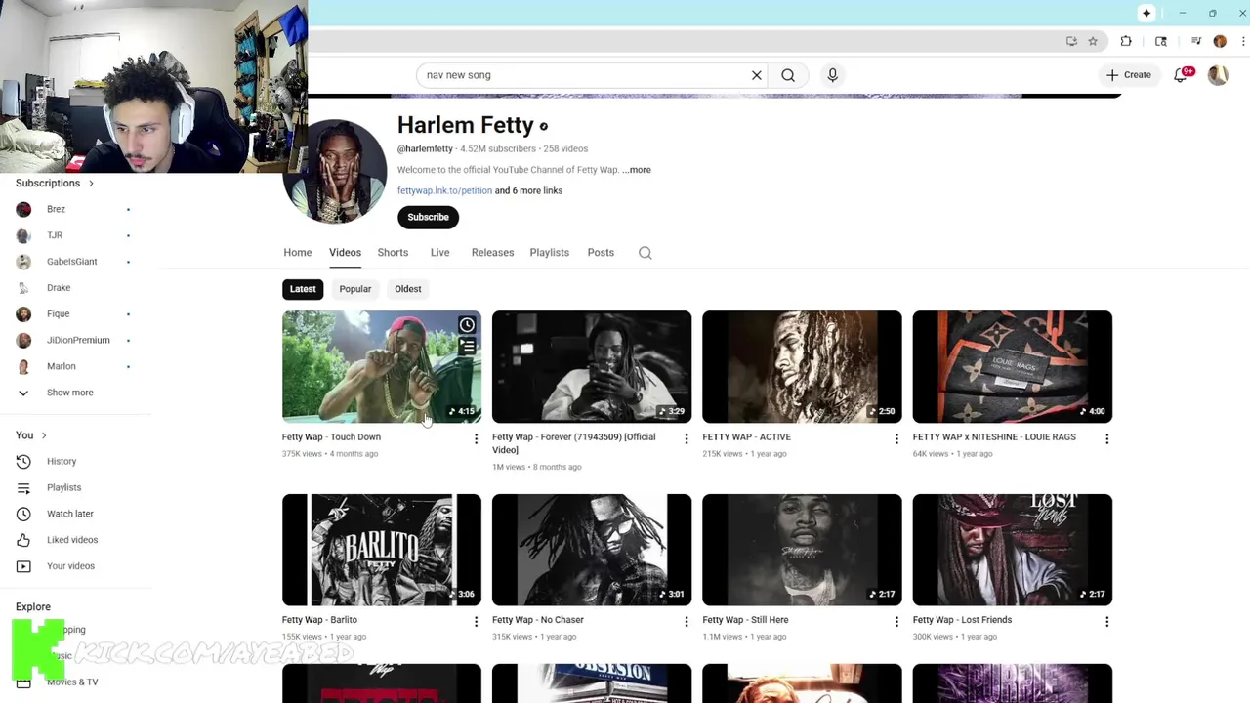Clear the search box with the X icon
The width and height of the screenshot is (1250, 703).
coord(756,75)
